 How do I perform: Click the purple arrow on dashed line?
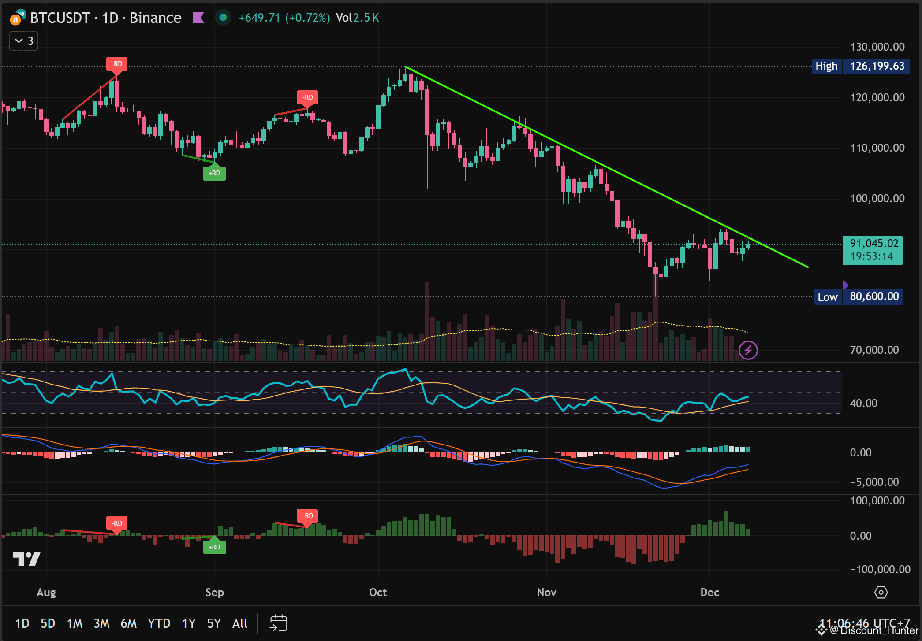pos(845,285)
